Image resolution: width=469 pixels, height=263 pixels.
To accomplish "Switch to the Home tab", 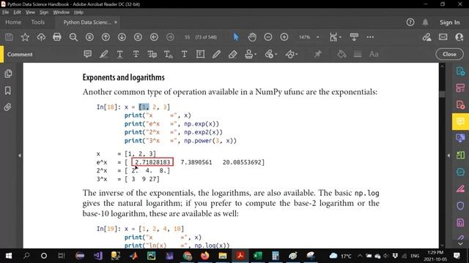I will click(x=13, y=22).
